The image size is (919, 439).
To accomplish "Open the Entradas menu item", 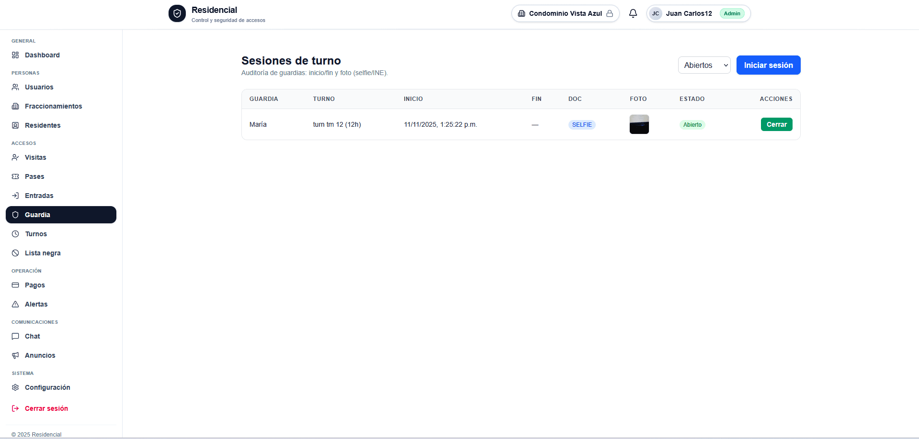I will [39, 196].
